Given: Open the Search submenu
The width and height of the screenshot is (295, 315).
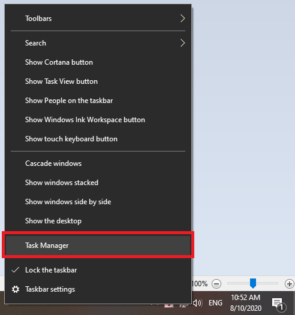Looking at the screenshot, I should tap(98, 43).
